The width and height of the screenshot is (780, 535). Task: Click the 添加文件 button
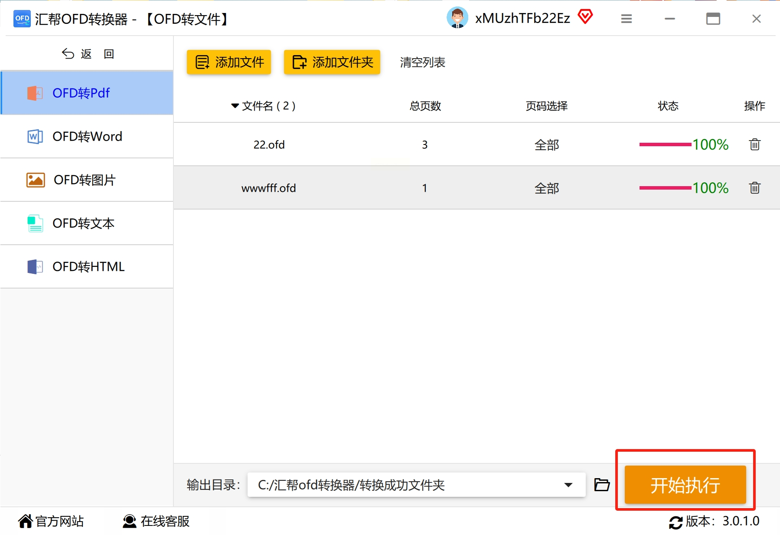click(229, 62)
